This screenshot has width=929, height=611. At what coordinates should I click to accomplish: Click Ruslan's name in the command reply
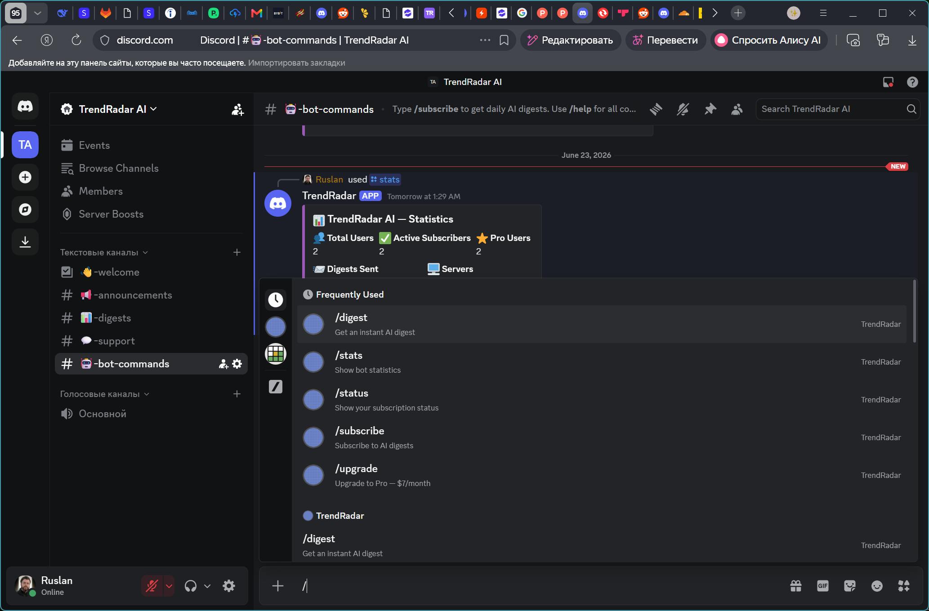point(329,179)
